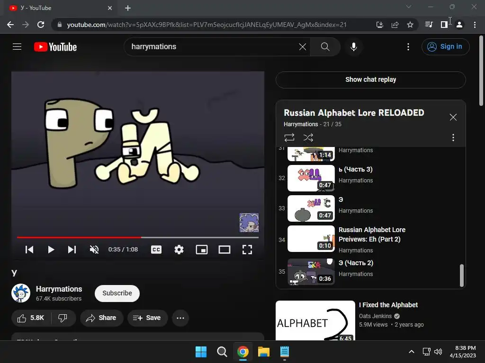The image size is (485, 363).
Task: Unmute the video player
Action: tap(94, 250)
